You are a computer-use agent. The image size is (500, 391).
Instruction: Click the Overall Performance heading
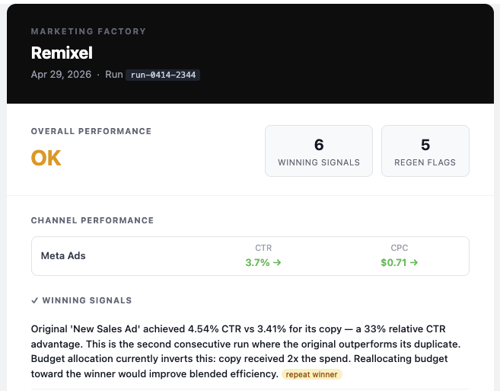(91, 131)
